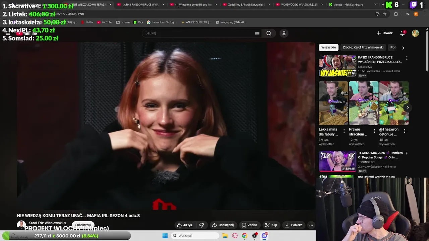Image resolution: width=429 pixels, height=241 pixels.
Task: Open the Lekka mina dla fabuły short thumbnail
Action: click(333, 103)
